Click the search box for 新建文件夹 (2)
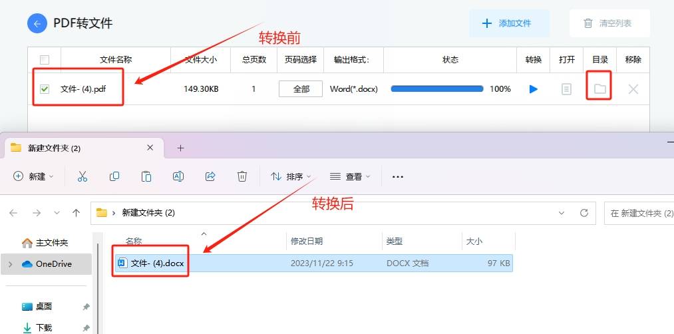Image resolution: width=674 pixels, height=334 pixels. coord(639,213)
